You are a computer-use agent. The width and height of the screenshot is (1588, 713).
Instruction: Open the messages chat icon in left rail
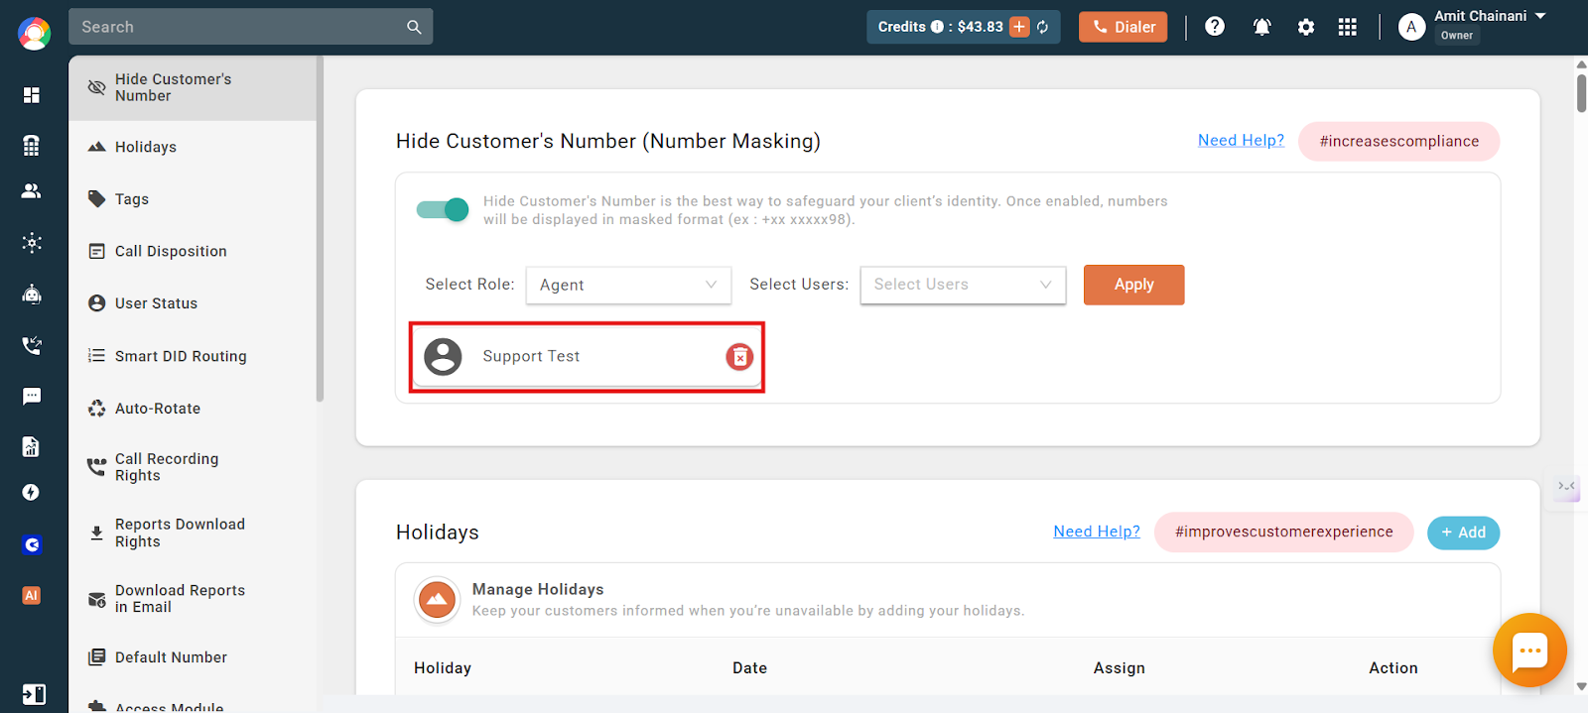[x=32, y=397]
